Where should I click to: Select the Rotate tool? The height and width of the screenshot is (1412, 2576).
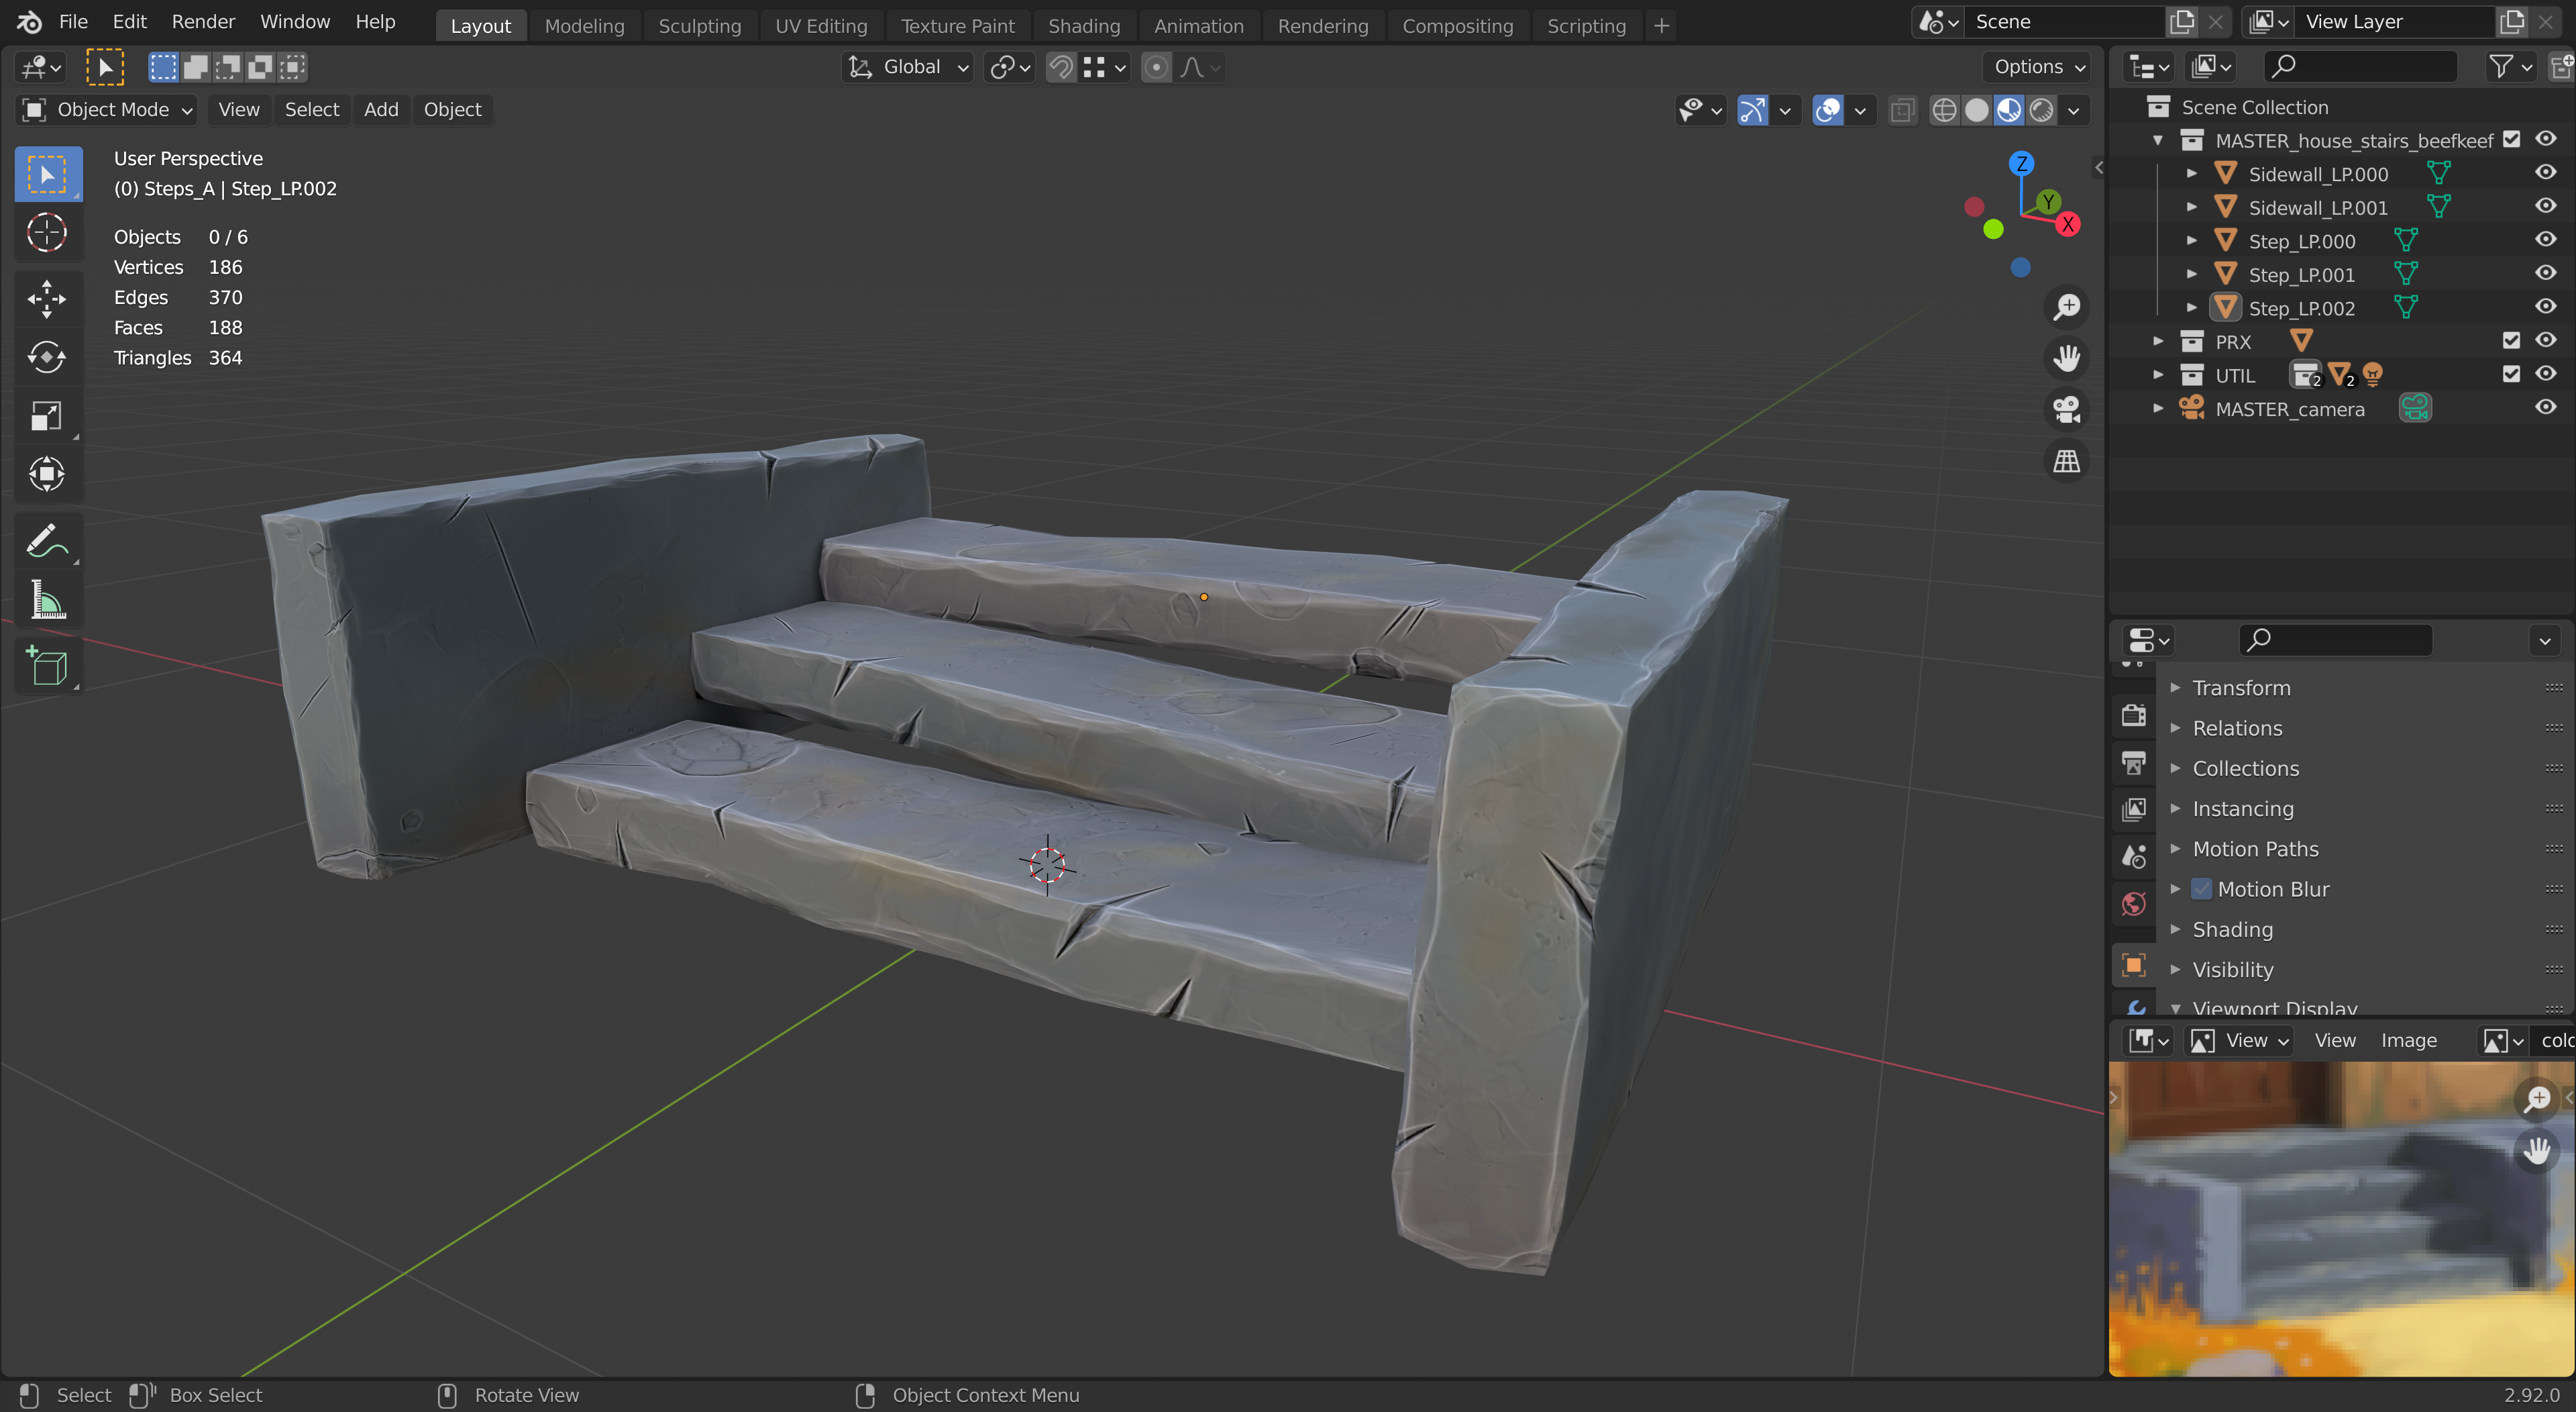point(46,357)
